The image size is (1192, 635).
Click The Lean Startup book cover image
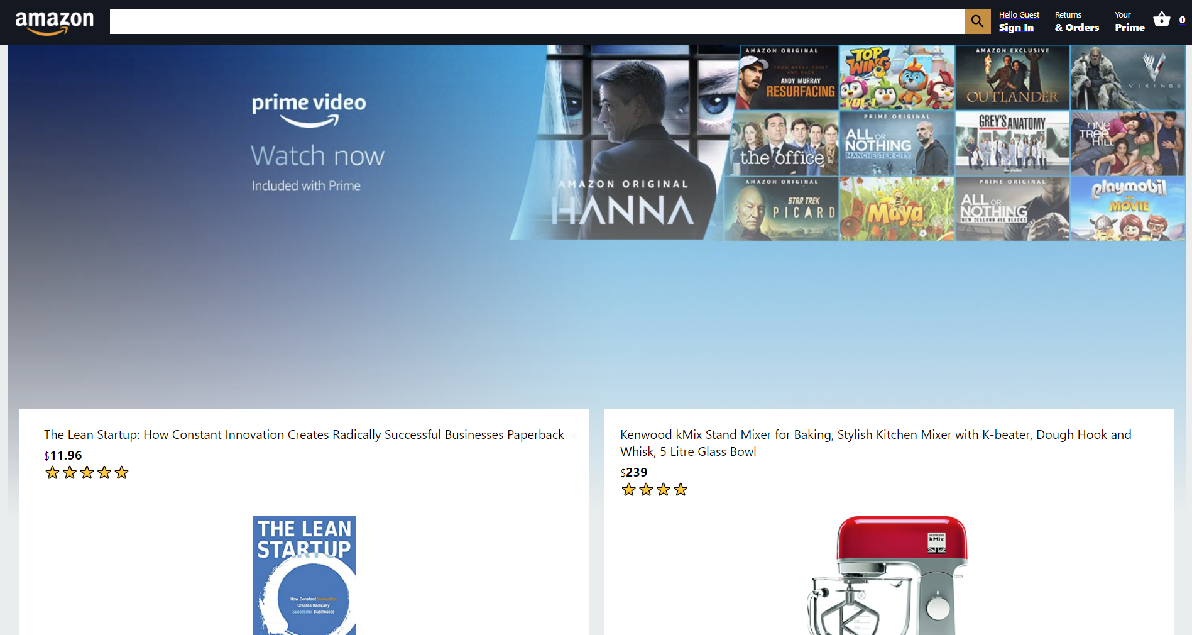[x=304, y=575]
